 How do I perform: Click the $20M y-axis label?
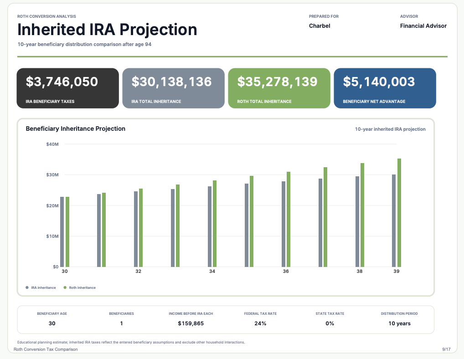[52, 205]
